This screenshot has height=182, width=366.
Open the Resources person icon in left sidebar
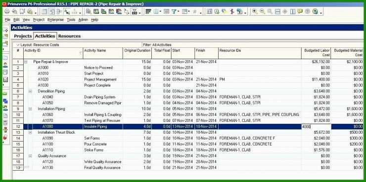pos(5,65)
